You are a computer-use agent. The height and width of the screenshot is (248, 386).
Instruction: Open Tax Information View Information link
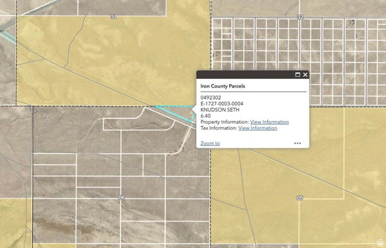click(x=258, y=128)
